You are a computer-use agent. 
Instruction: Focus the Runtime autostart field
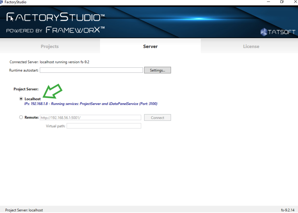pos(91,70)
